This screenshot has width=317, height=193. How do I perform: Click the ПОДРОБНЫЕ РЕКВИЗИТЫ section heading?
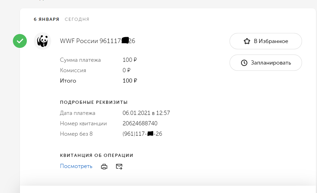(x=94, y=102)
